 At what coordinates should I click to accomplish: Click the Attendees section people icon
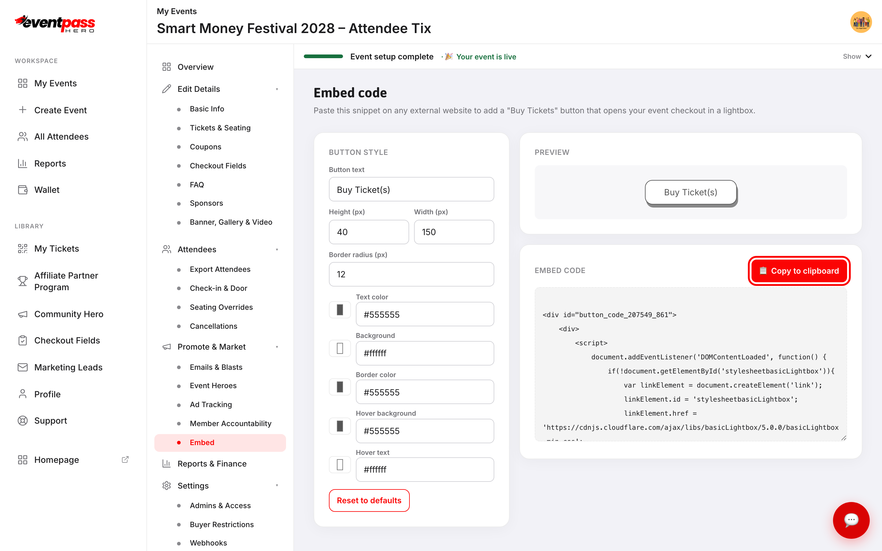point(167,249)
